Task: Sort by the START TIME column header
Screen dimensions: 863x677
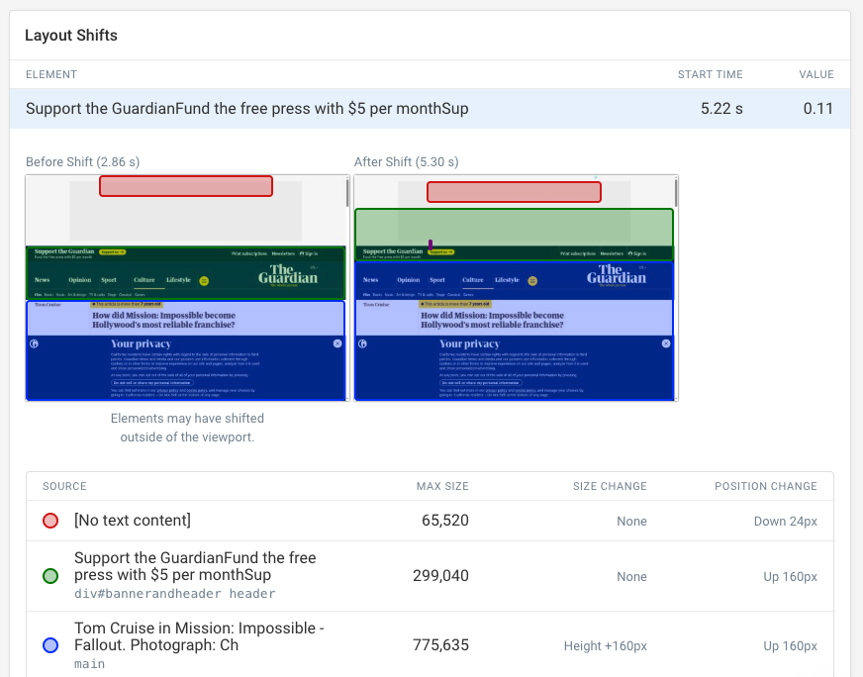Action: [710, 74]
